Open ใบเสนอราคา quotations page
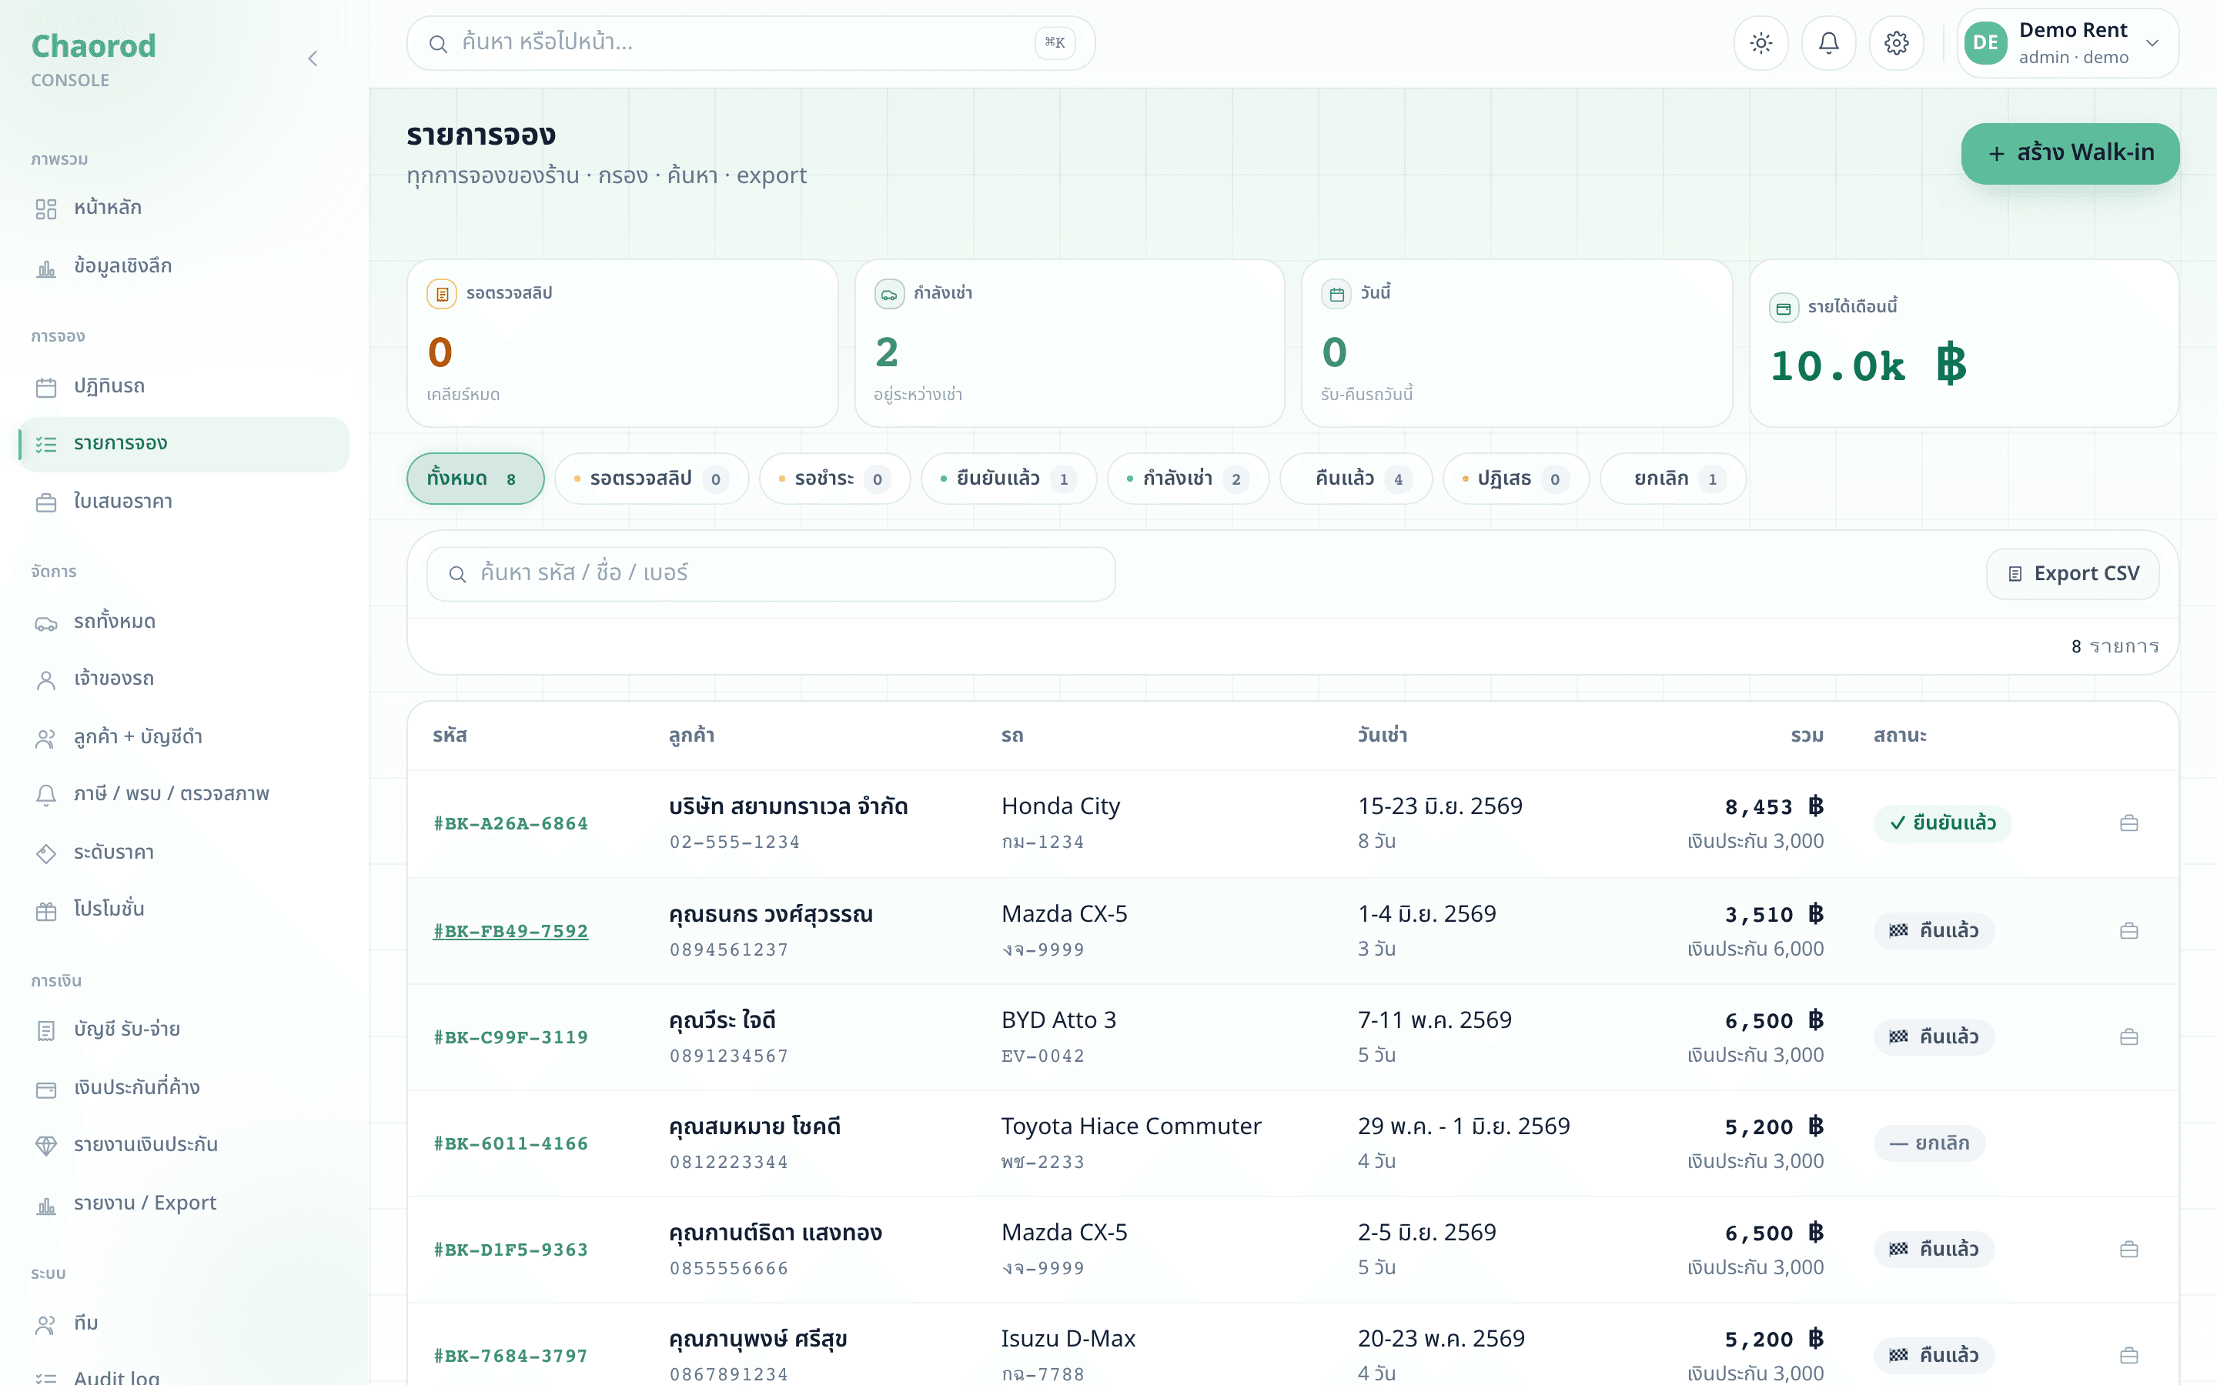 tap(183, 502)
